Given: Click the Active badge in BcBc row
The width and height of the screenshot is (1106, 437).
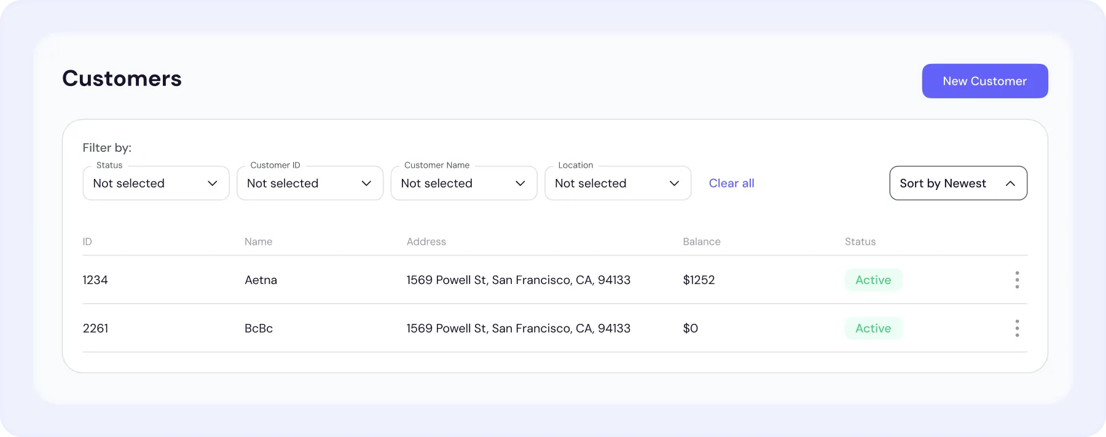Looking at the screenshot, I should (873, 328).
